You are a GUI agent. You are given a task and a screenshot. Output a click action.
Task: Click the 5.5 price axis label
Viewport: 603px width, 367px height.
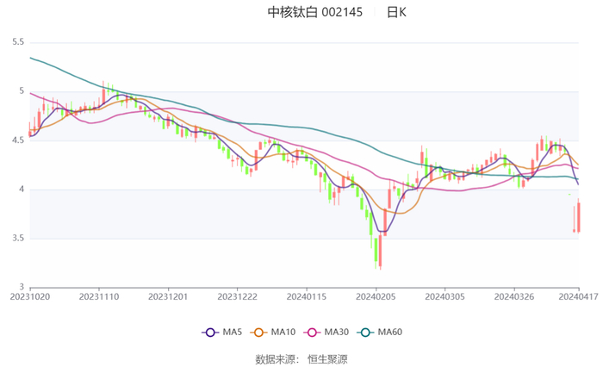pos(18,41)
